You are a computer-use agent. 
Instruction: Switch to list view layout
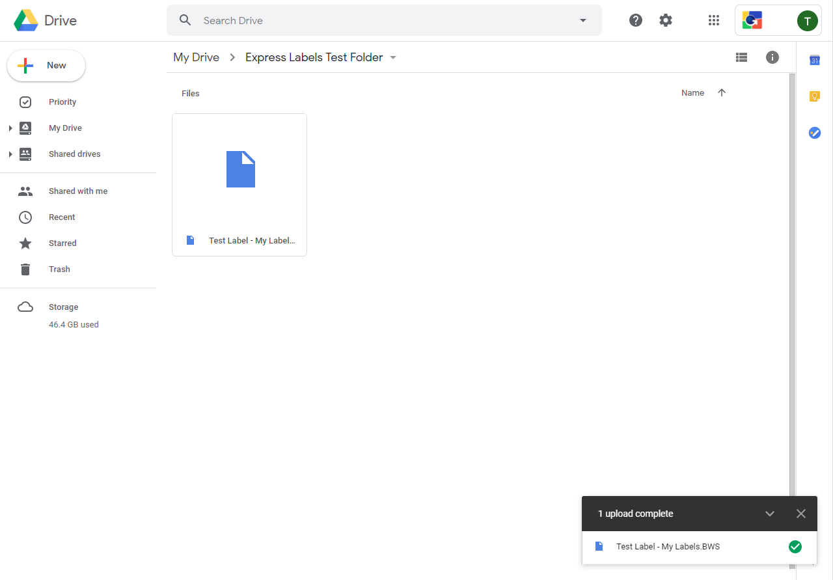click(741, 57)
